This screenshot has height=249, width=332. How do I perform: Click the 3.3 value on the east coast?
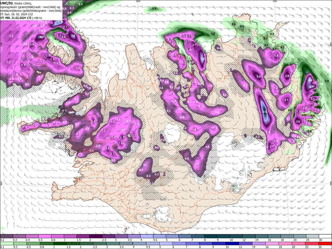pyautogui.click(x=313, y=99)
